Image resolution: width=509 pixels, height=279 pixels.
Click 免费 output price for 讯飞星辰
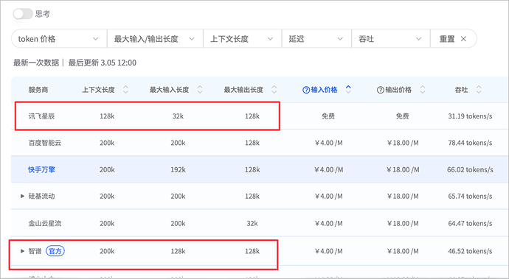(403, 116)
